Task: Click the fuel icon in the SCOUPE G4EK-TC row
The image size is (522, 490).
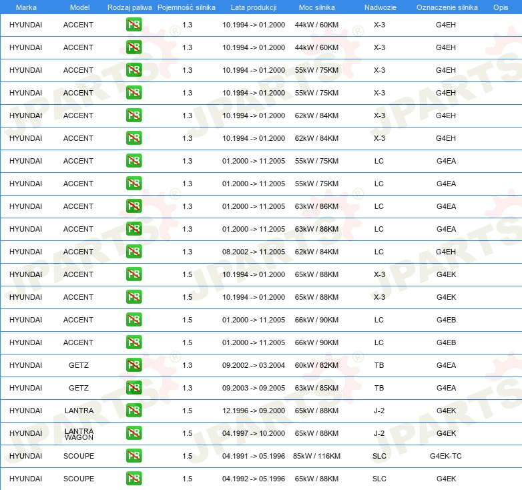Action: [134, 456]
